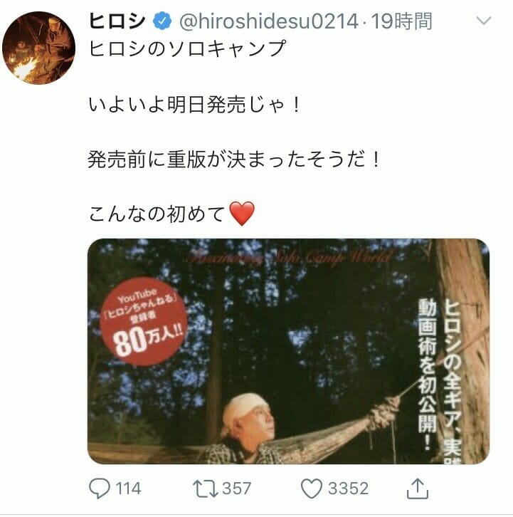Click the ヒロシのソロキャンプ title text
The image size is (513, 517).
(187, 48)
